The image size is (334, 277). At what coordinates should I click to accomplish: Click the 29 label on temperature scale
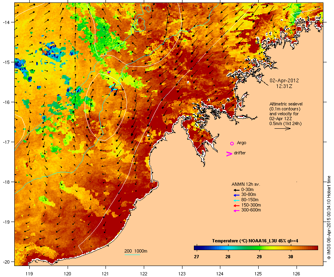259,257
